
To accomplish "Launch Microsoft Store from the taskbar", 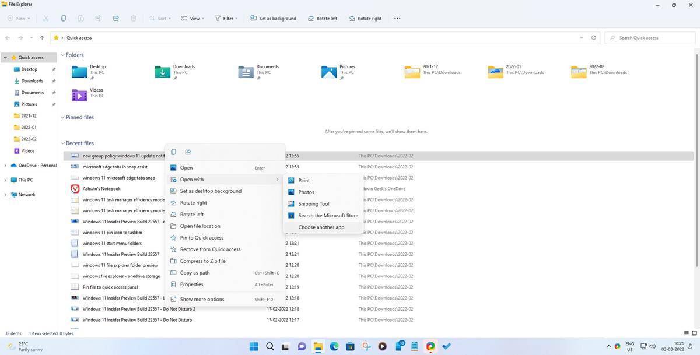I will 350,346.
